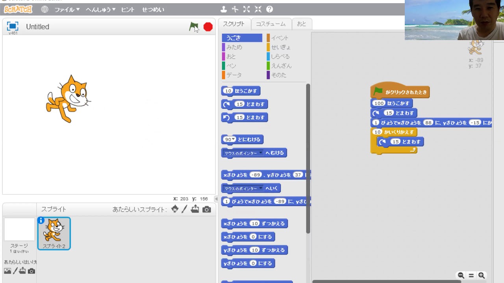Click xざひょうを 10 ずつかえる block
Viewport: 504px width, 283px height.
254,224
